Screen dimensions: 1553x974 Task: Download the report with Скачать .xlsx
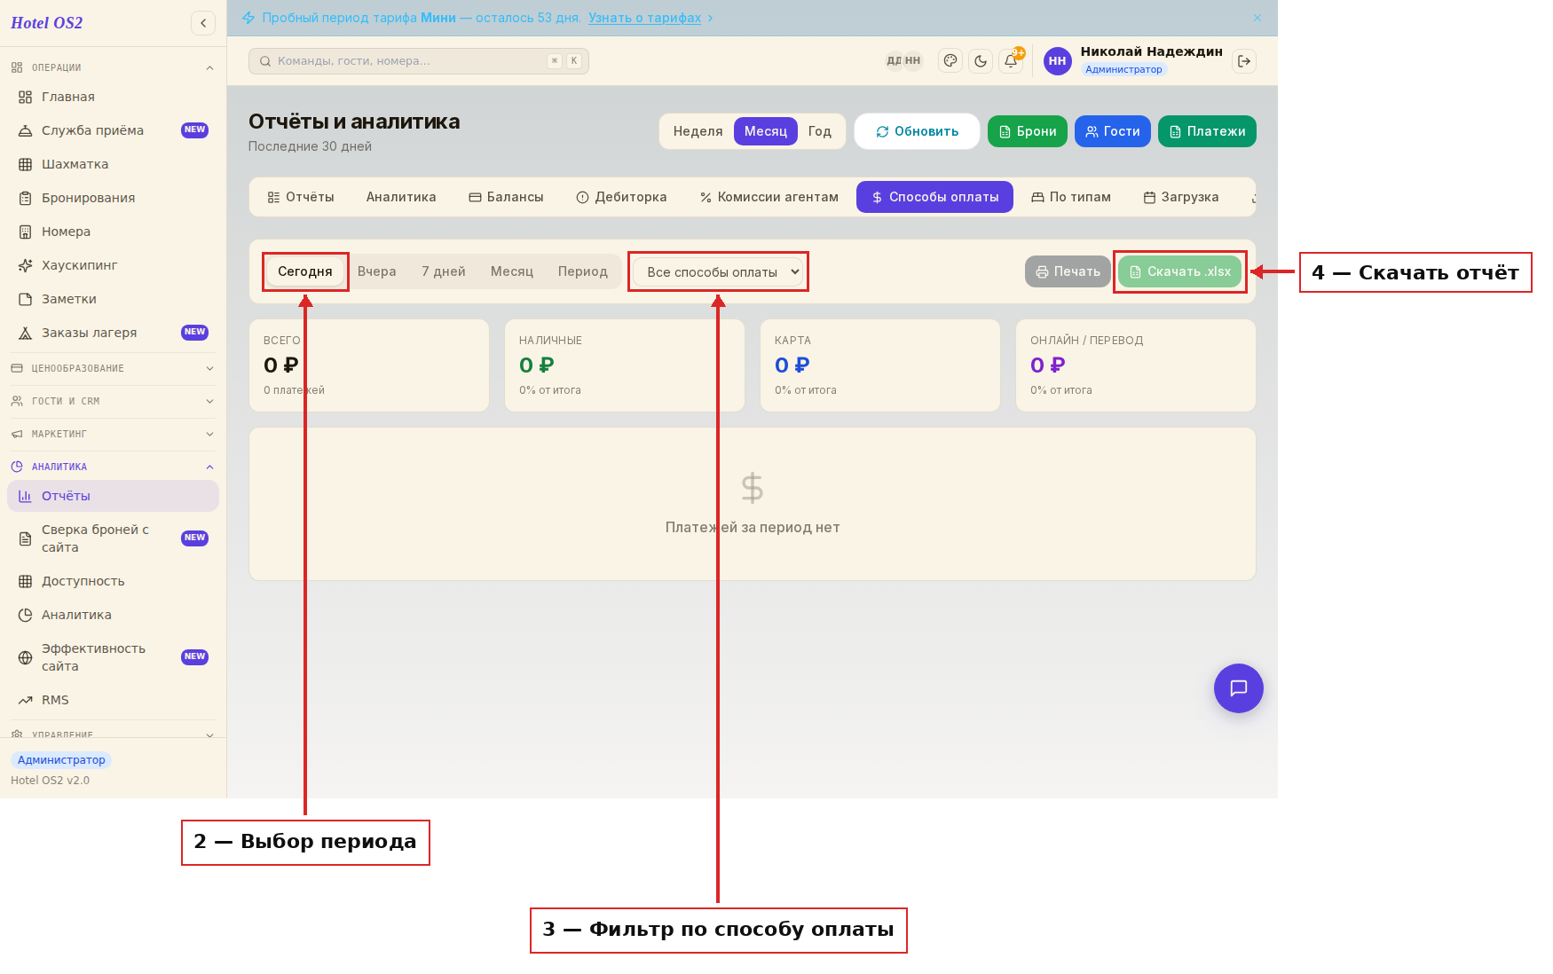click(x=1179, y=271)
